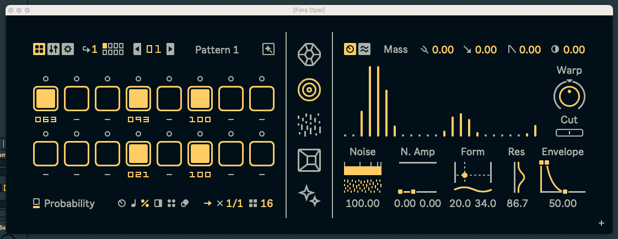Toggle the top-row step showing 063
The width and height of the screenshot is (618, 239).
(46, 99)
